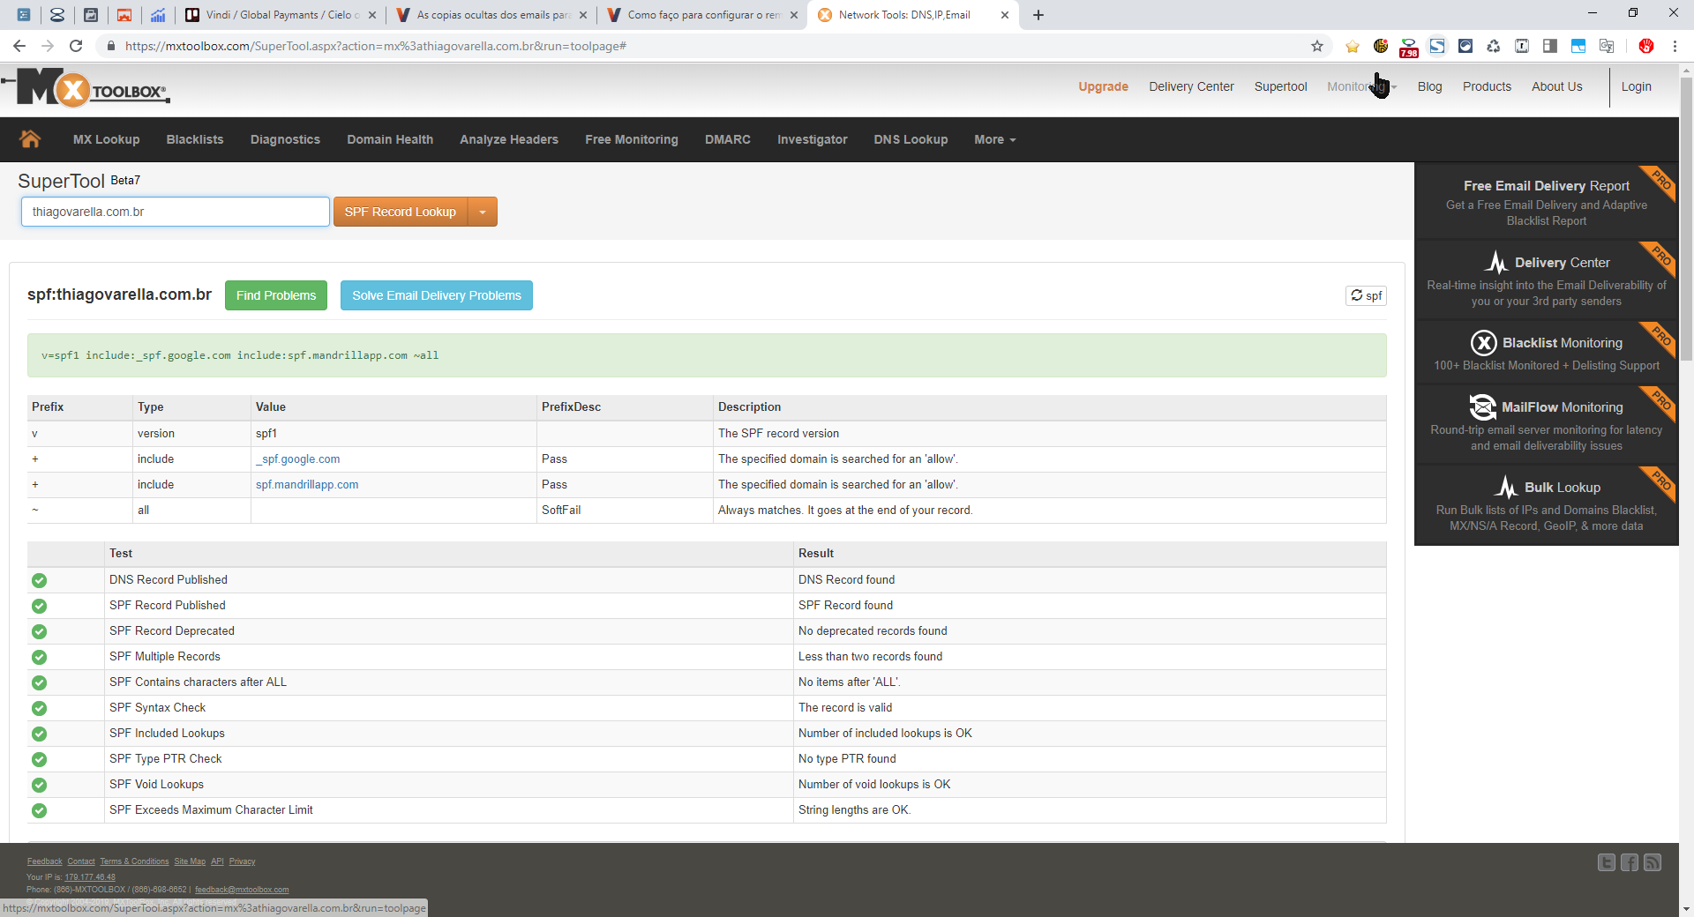Go to Diagnostics in the nav bar

pos(285,139)
